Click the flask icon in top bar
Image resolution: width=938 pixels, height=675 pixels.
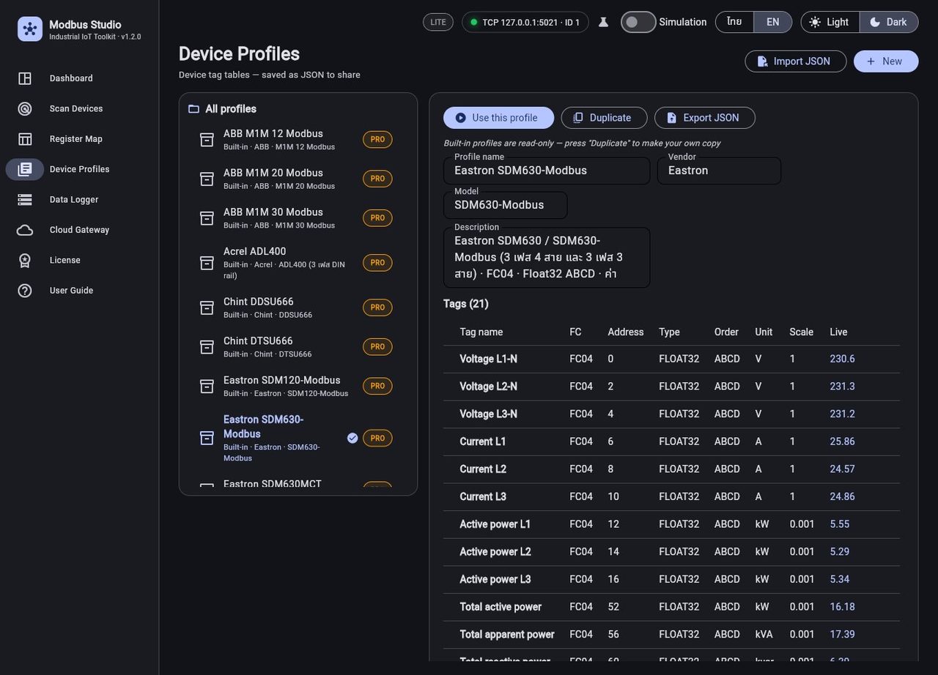pyautogui.click(x=603, y=22)
